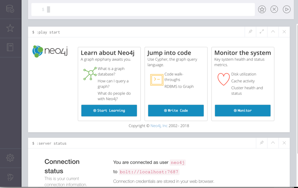
Task: Click 'Cluster health and status' text
Action: pos(247,90)
